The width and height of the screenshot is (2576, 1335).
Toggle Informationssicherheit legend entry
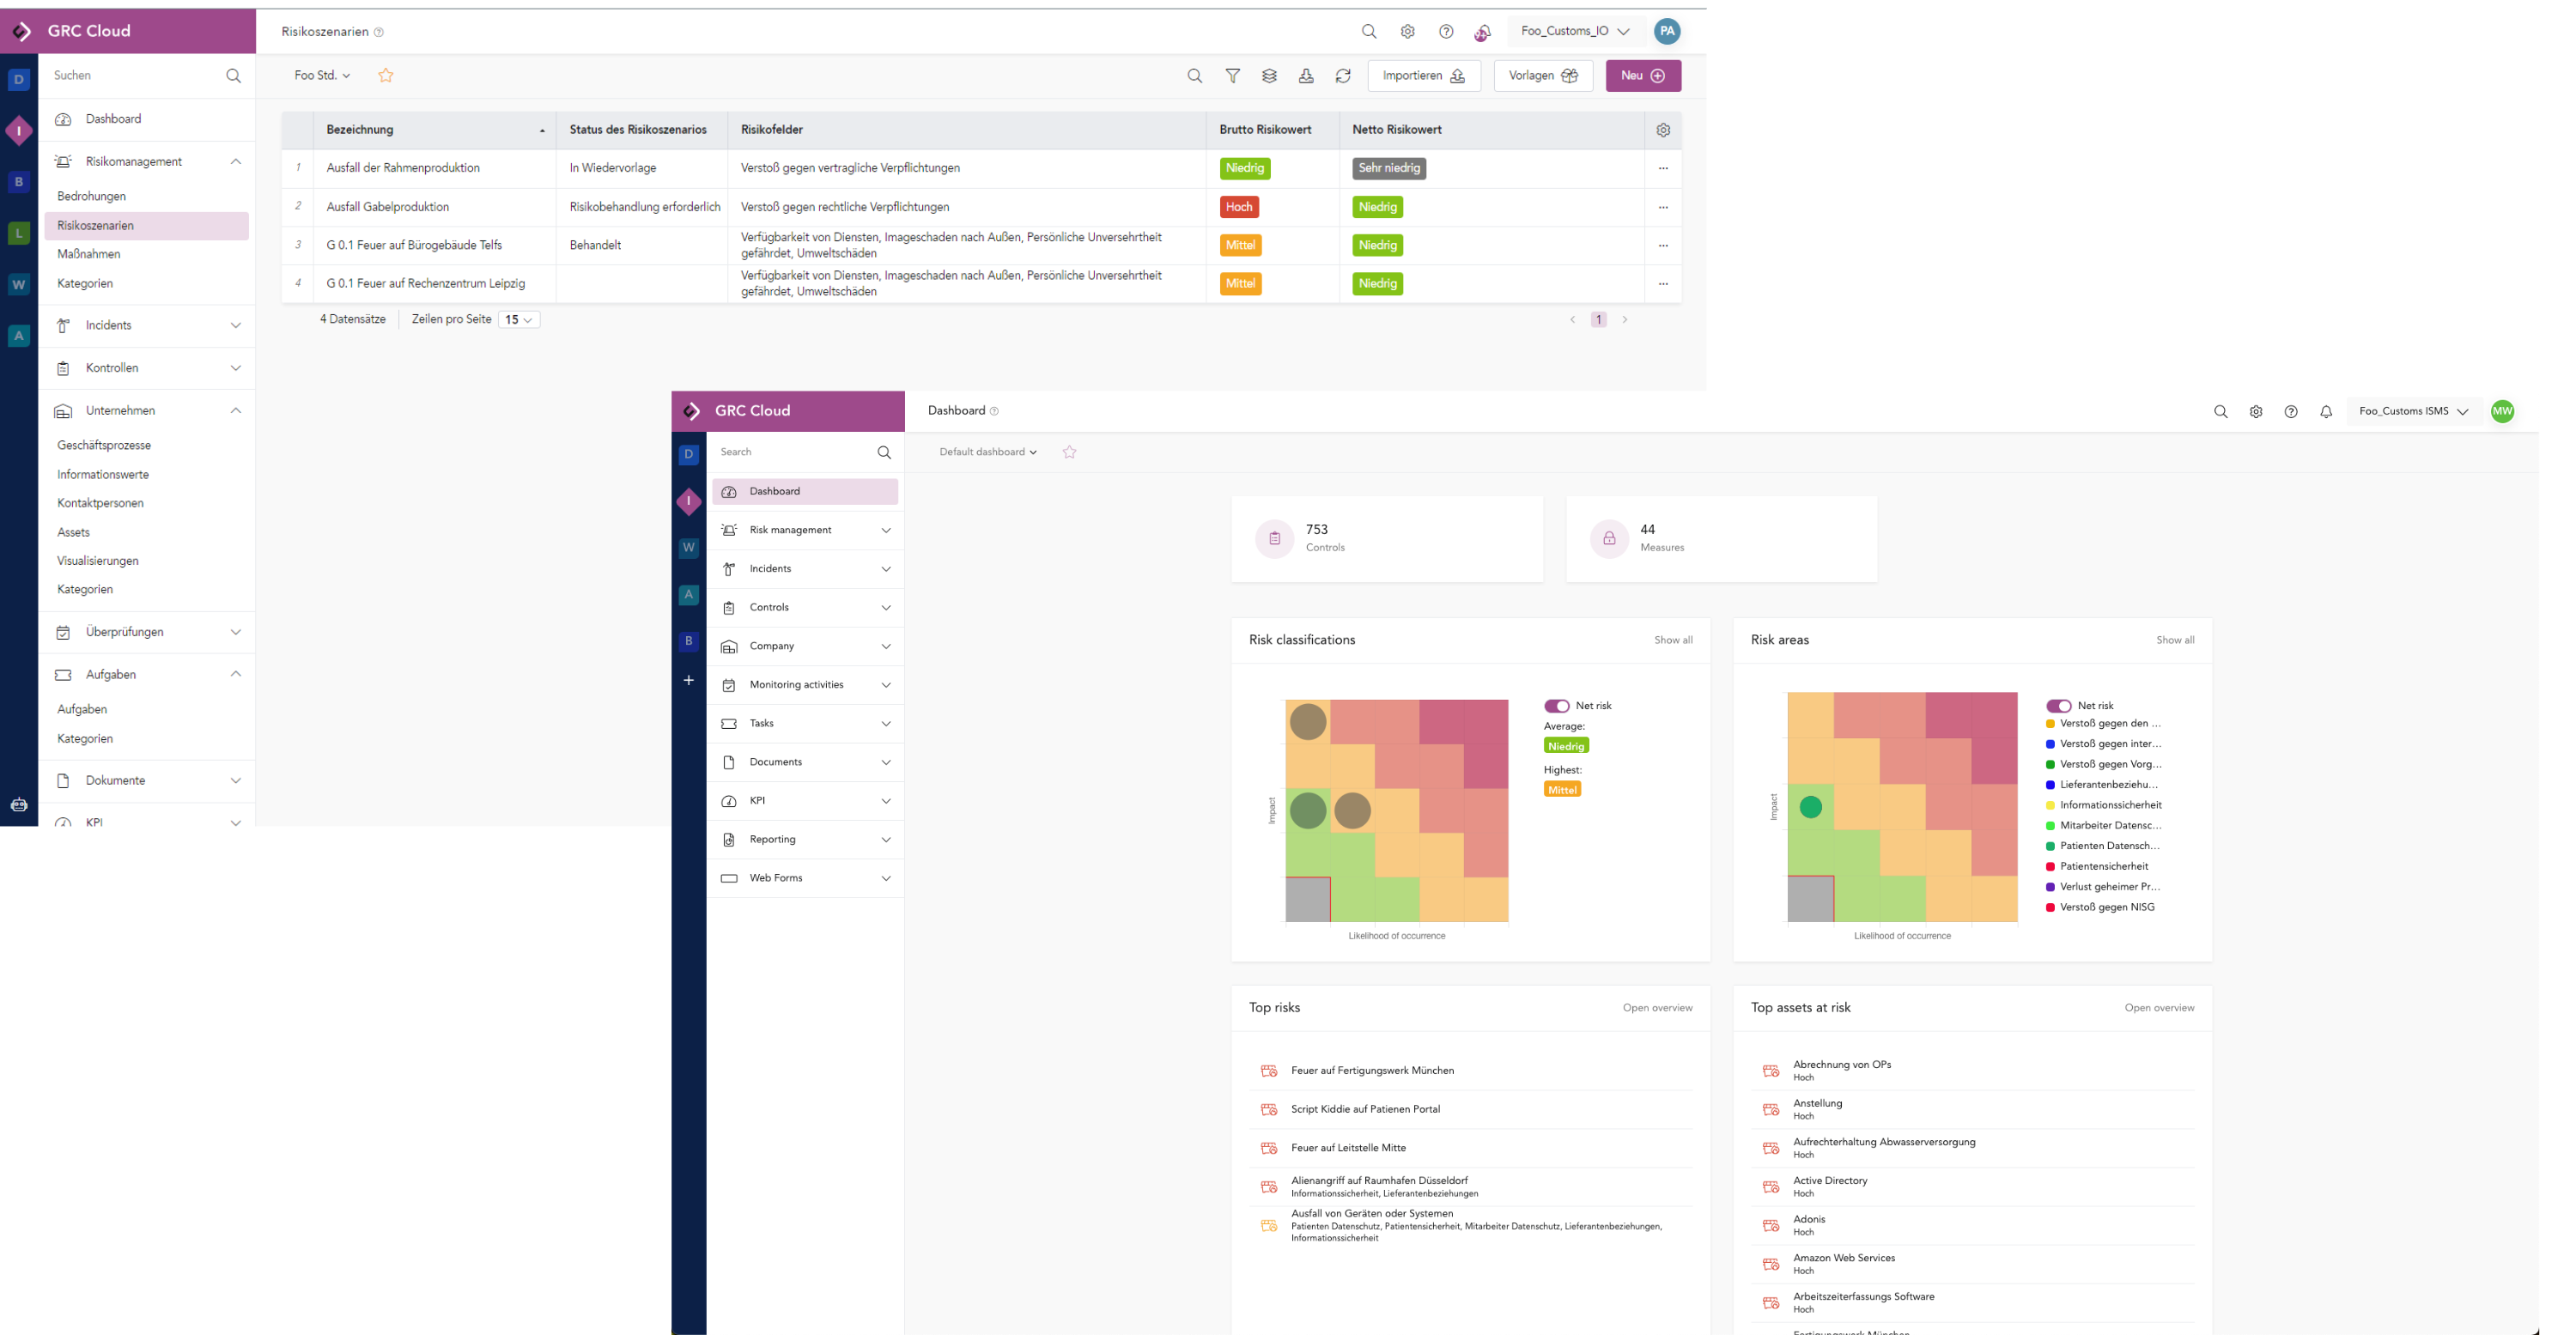[2103, 805]
